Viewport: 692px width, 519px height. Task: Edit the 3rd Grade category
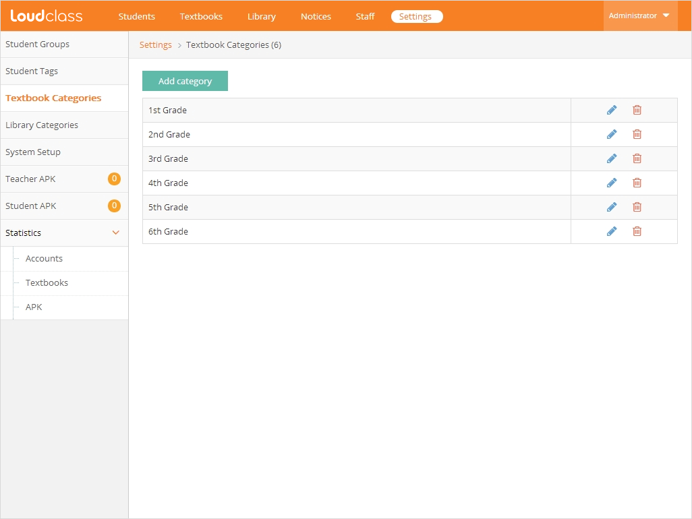(612, 158)
